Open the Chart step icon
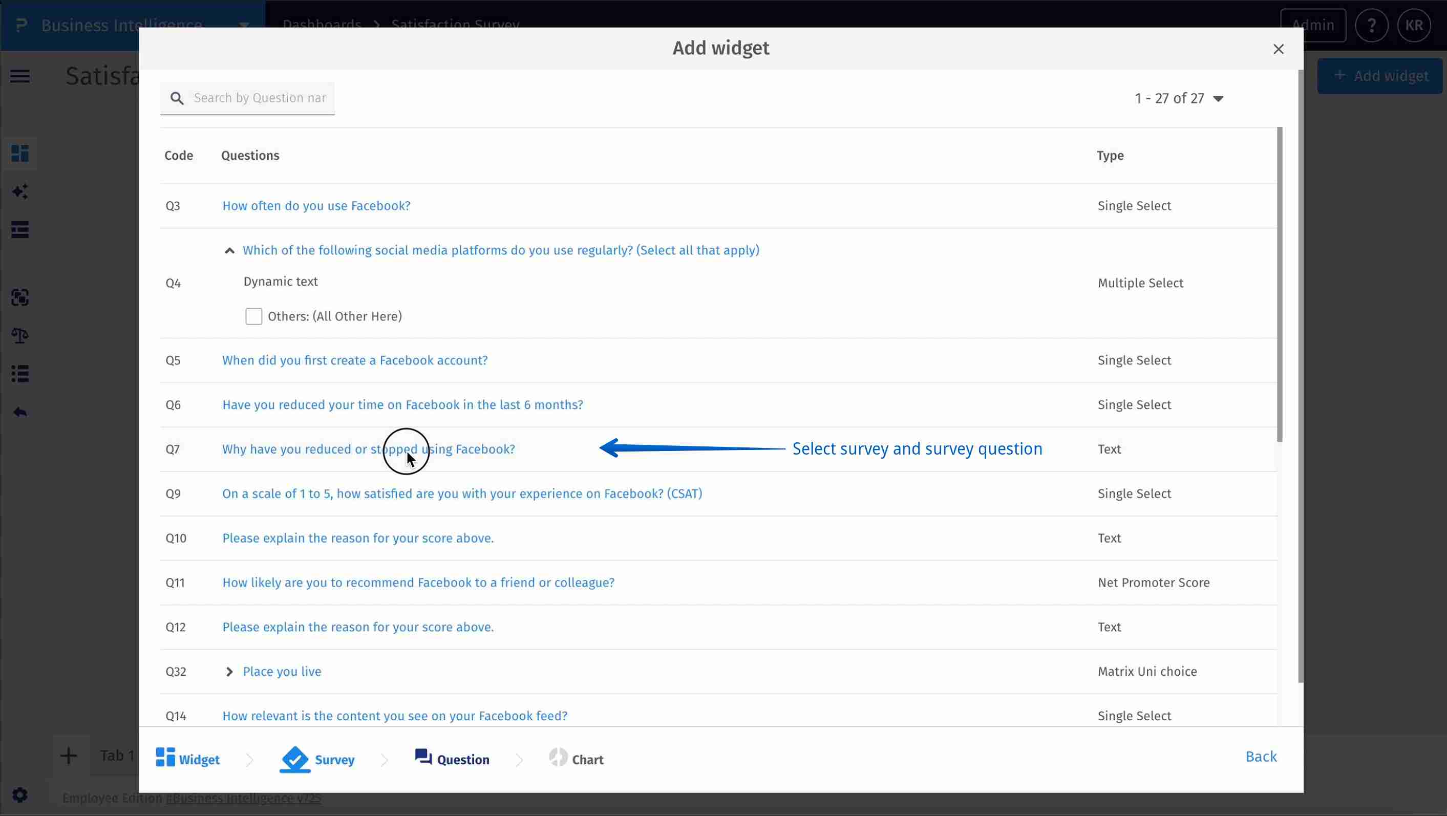Screen dimensions: 1447x816 pos(557,758)
